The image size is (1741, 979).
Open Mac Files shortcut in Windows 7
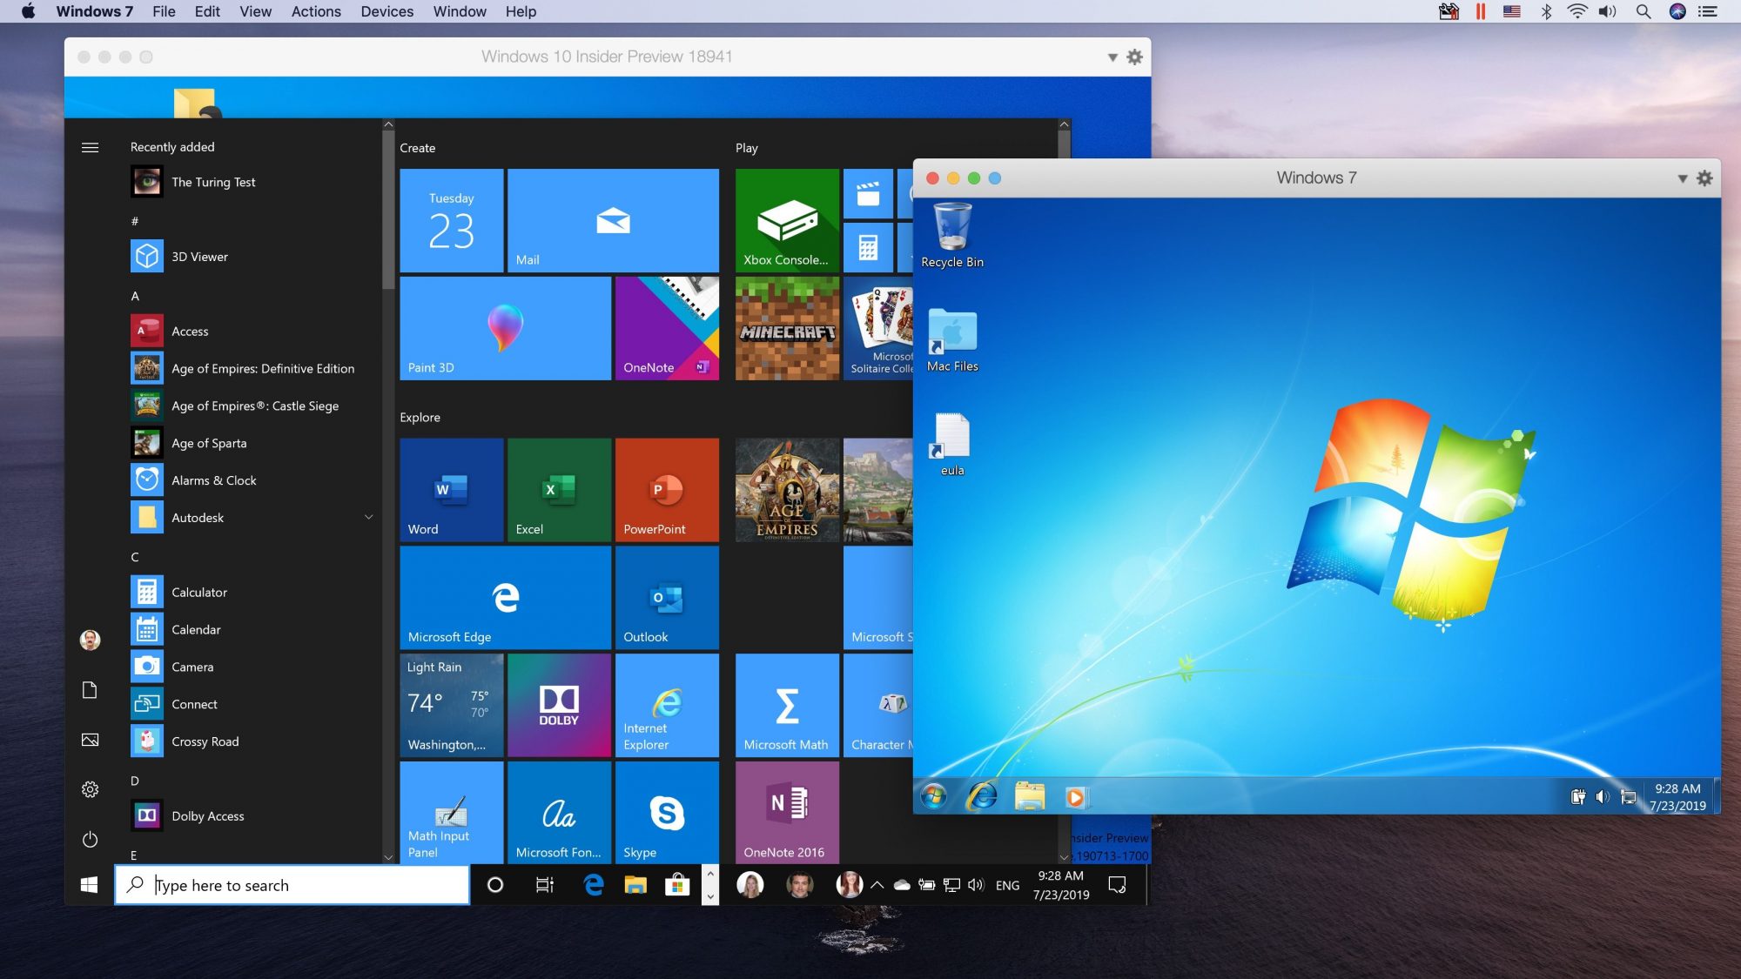click(x=952, y=340)
